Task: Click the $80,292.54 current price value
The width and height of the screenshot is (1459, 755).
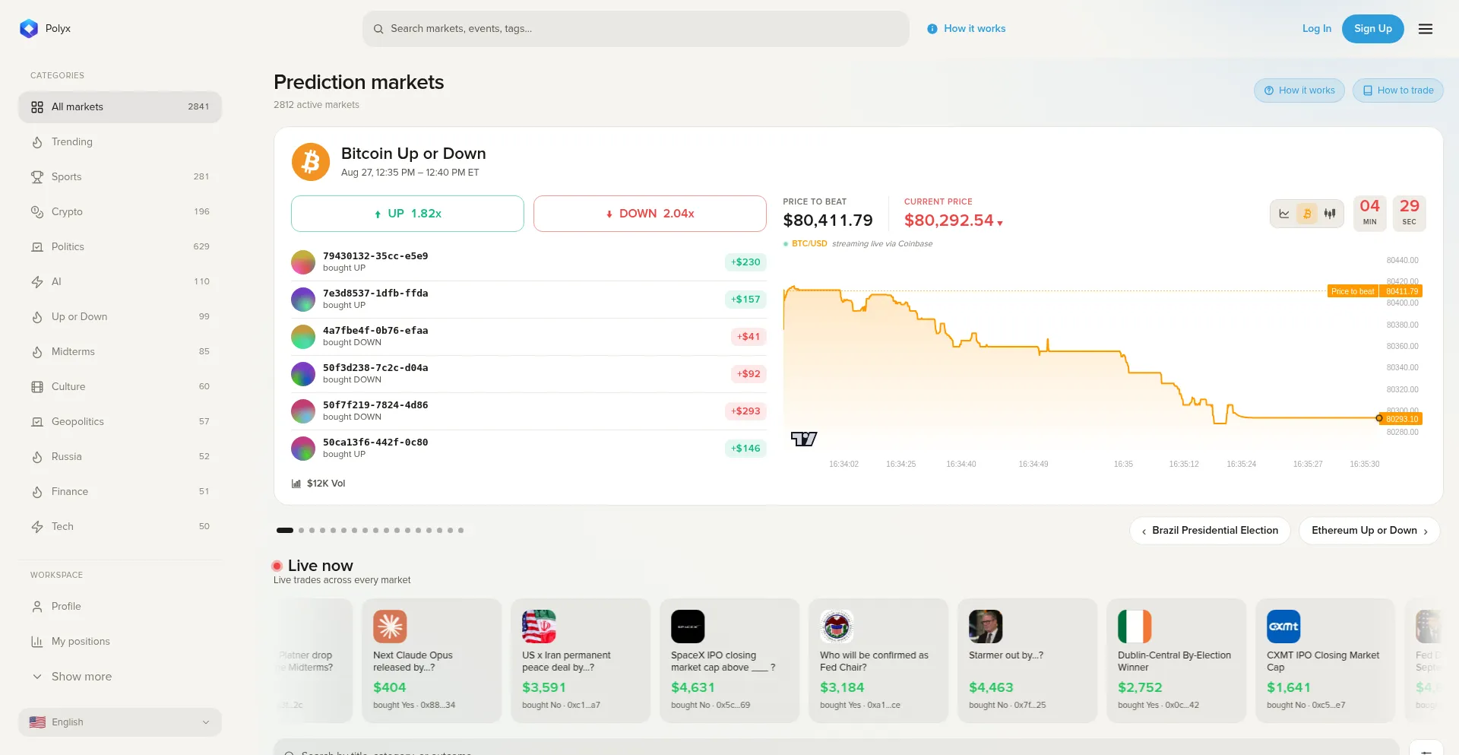Action: click(949, 220)
